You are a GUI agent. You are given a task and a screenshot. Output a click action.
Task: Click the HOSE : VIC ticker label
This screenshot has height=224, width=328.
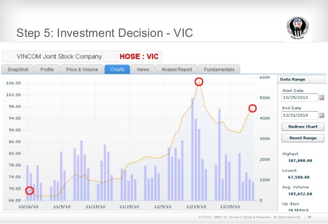pyautogui.click(x=138, y=57)
